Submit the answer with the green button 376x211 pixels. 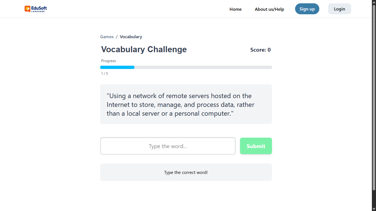click(x=256, y=146)
